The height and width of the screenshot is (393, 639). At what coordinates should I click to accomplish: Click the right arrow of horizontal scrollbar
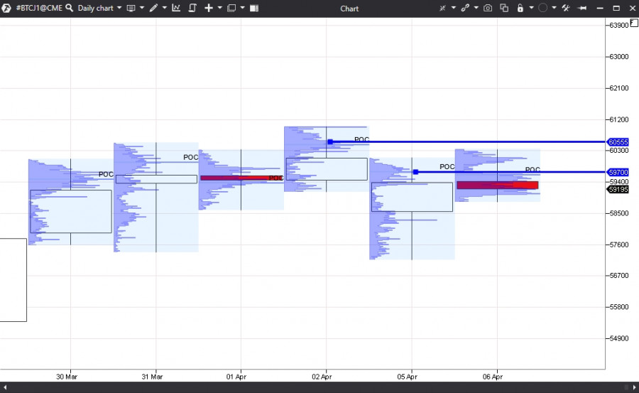tap(634, 387)
